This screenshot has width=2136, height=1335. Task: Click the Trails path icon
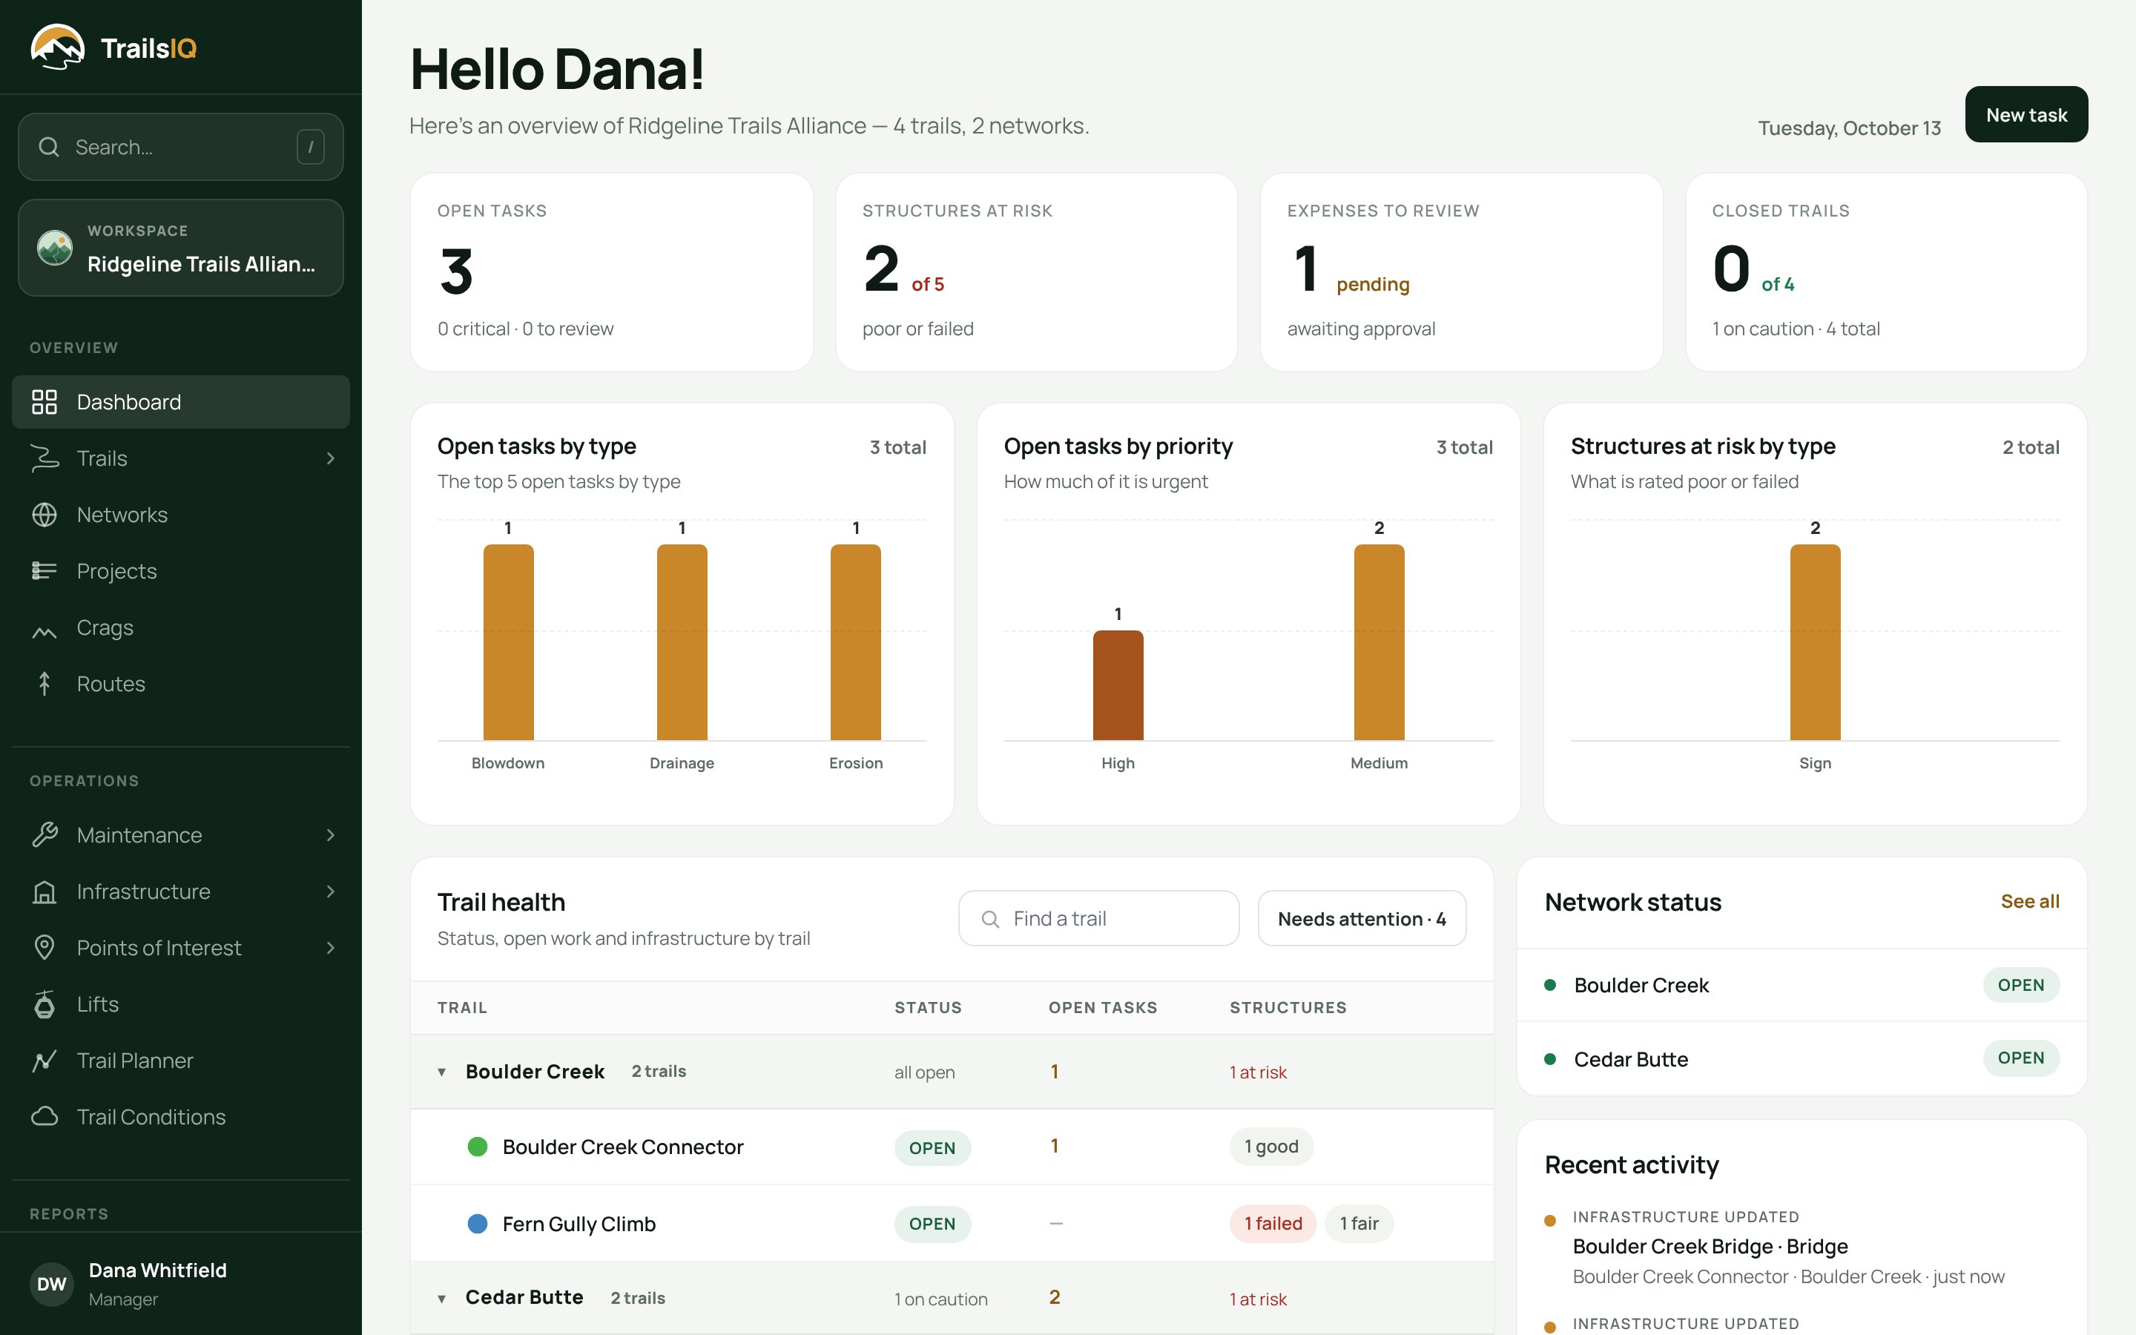[44, 458]
